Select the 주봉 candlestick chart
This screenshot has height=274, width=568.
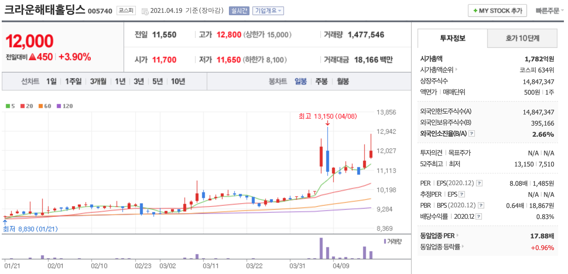pyautogui.click(x=321, y=81)
